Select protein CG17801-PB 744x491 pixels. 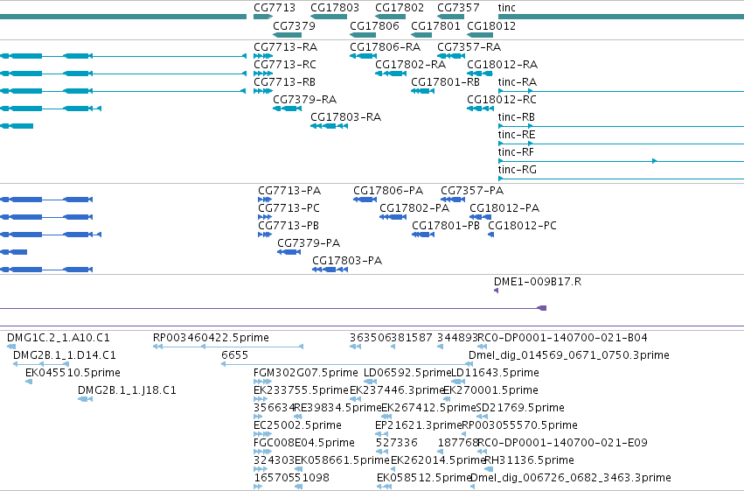(x=446, y=226)
